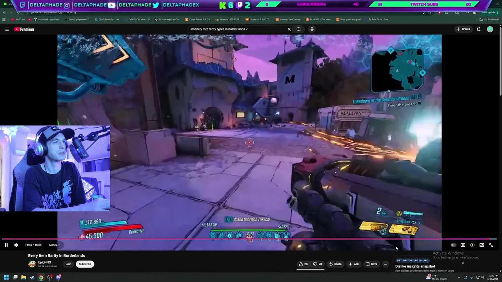Open the Jurassic Park Velociraptor bookmark

289,20
